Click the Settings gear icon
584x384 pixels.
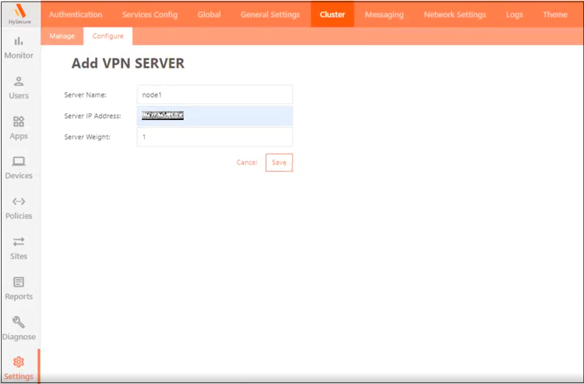(x=19, y=362)
